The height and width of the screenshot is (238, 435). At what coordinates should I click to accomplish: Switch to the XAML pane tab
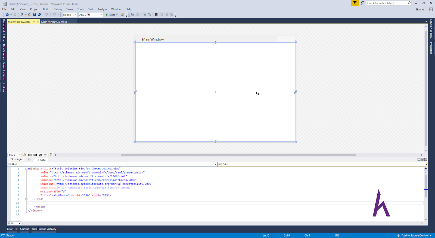[x=42, y=160]
